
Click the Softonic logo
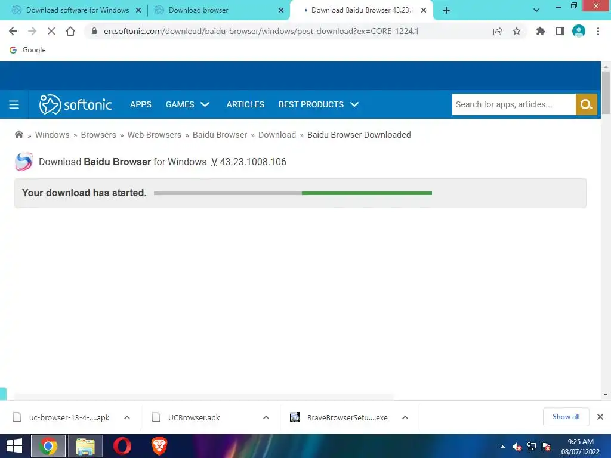[76, 104]
